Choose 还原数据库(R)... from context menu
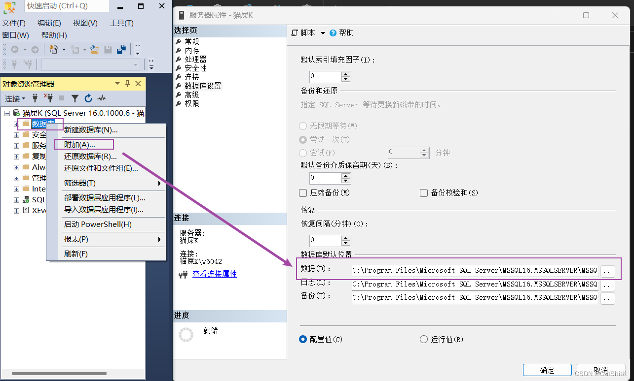634x381 pixels. tap(106, 157)
